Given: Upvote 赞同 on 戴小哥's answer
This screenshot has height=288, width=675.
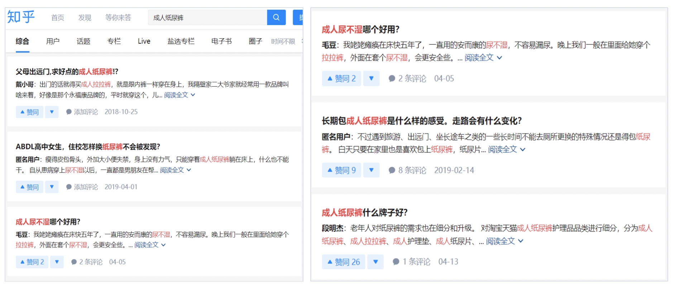Looking at the screenshot, I should (29, 112).
